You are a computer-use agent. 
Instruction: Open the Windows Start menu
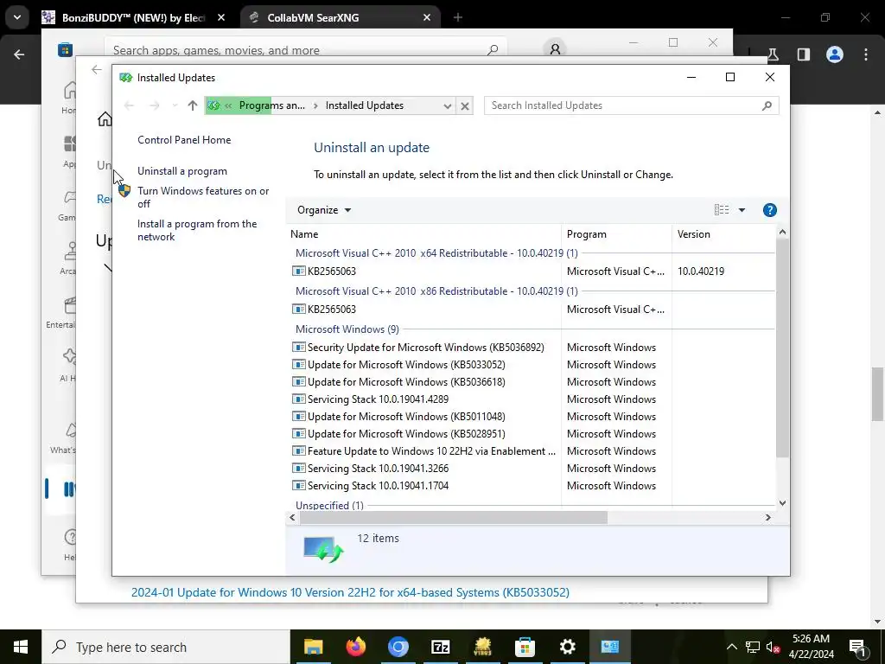click(x=21, y=647)
